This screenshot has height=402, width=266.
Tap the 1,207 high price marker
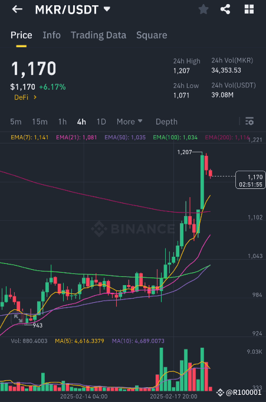pos(185,152)
